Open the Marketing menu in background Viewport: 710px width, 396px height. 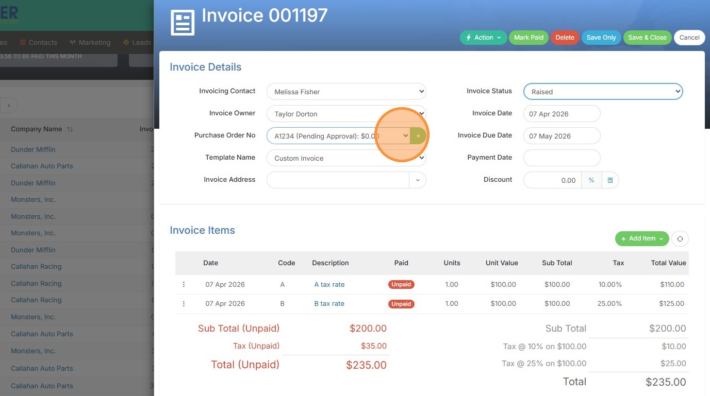click(90, 43)
